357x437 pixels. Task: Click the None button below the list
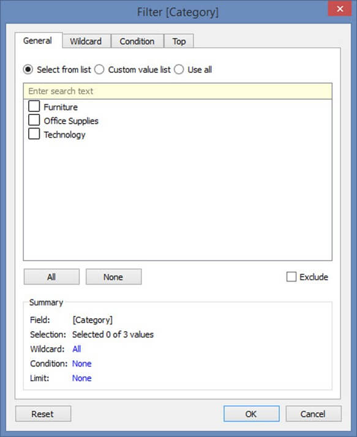pos(113,277)
